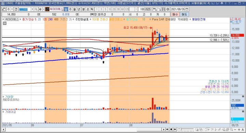Click the stock code input field
Image resolution: width=246 pixels, height=133 pixels.
click(x=25, y=9)
